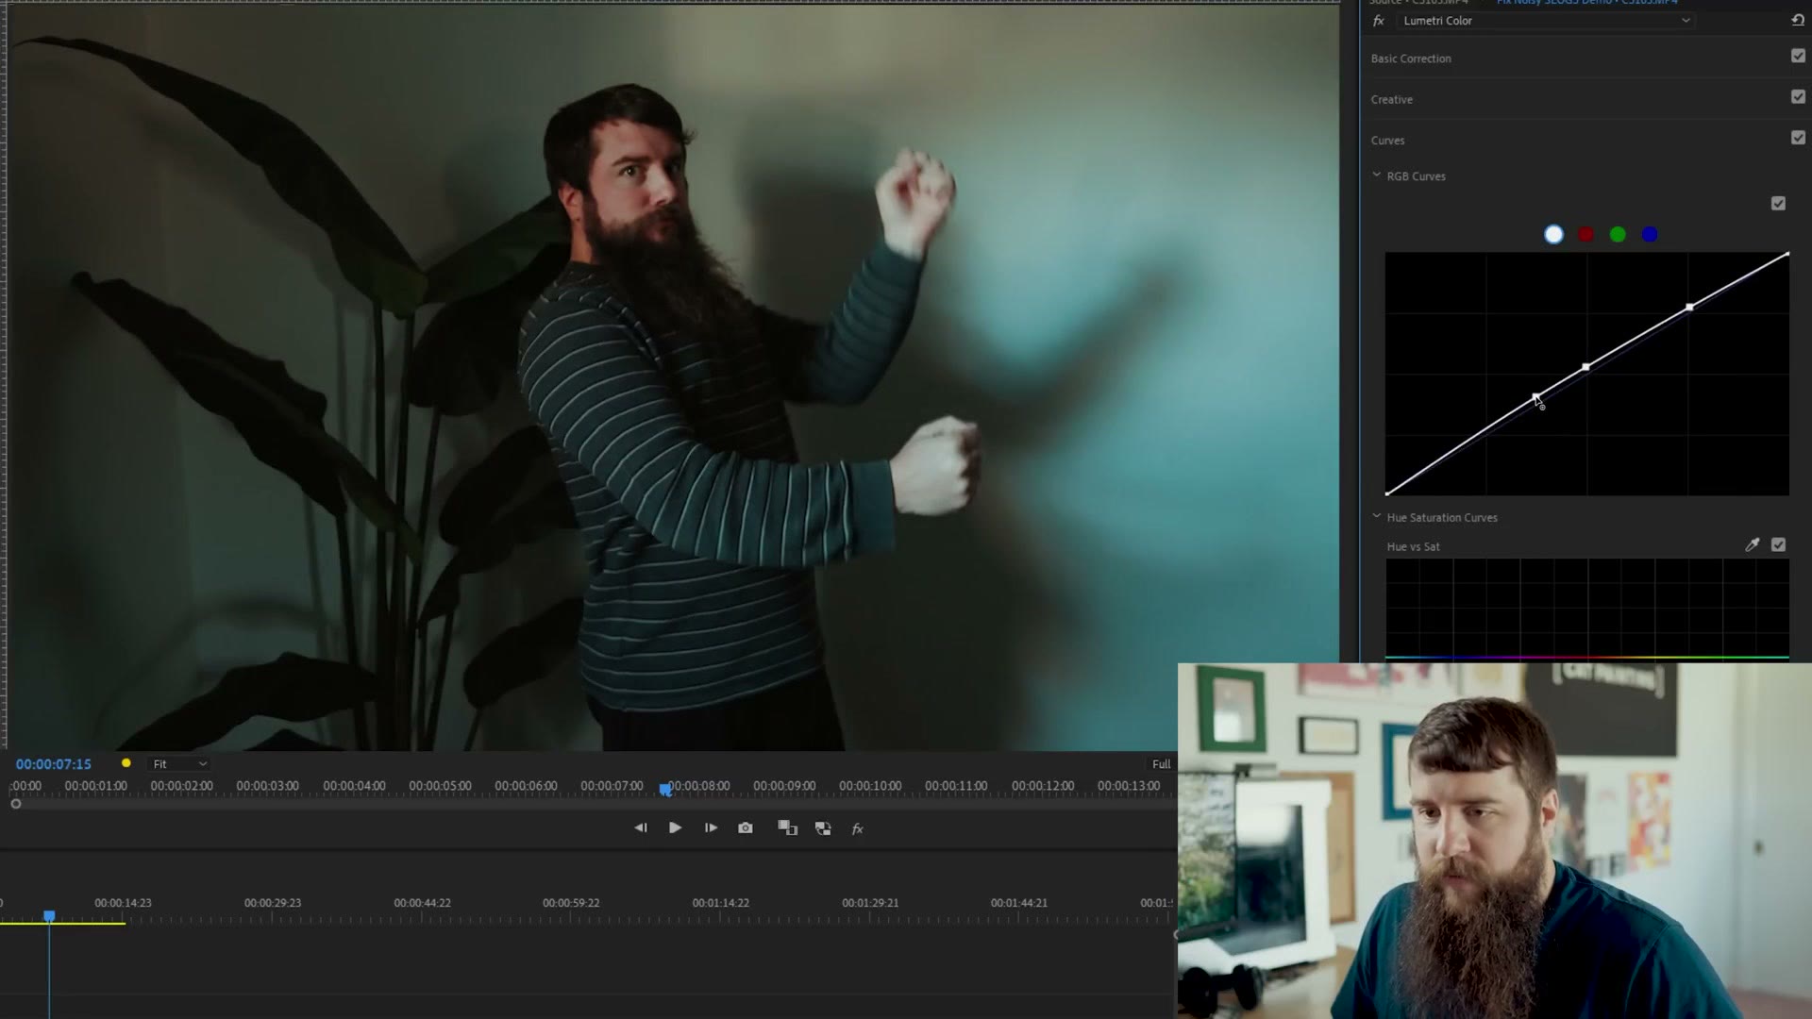Collapse the Hue Saturation Curves section
This screenshot has width=1812, height=1019.
[x=1376, y=517]
